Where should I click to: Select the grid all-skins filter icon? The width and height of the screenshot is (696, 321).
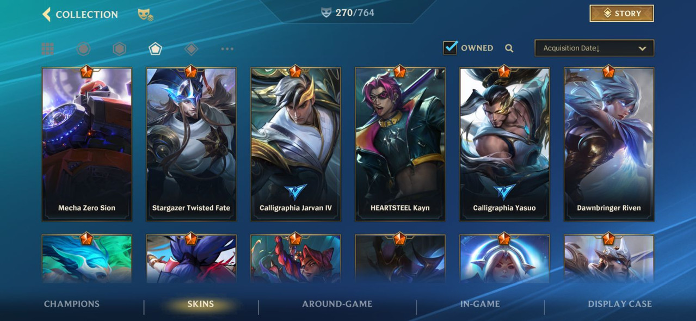point(48,49)
